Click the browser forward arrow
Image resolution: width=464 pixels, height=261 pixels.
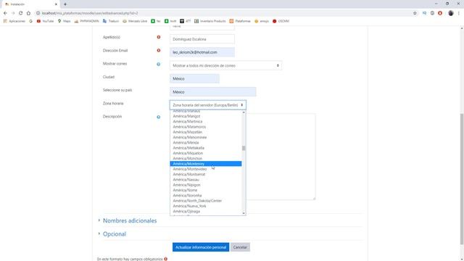tap(13, 13)
